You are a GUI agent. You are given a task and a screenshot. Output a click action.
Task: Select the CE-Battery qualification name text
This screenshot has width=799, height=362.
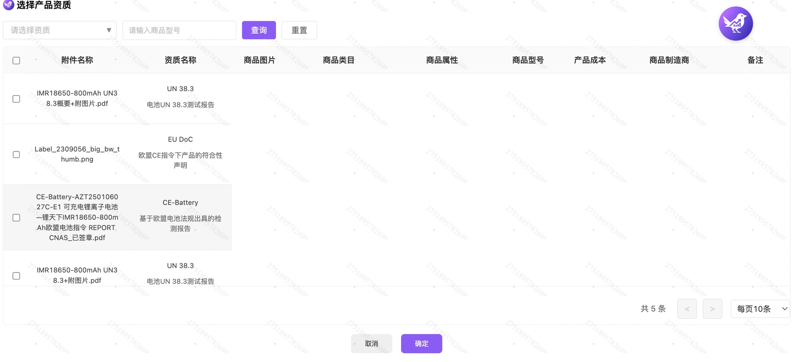tap(180, 203)
